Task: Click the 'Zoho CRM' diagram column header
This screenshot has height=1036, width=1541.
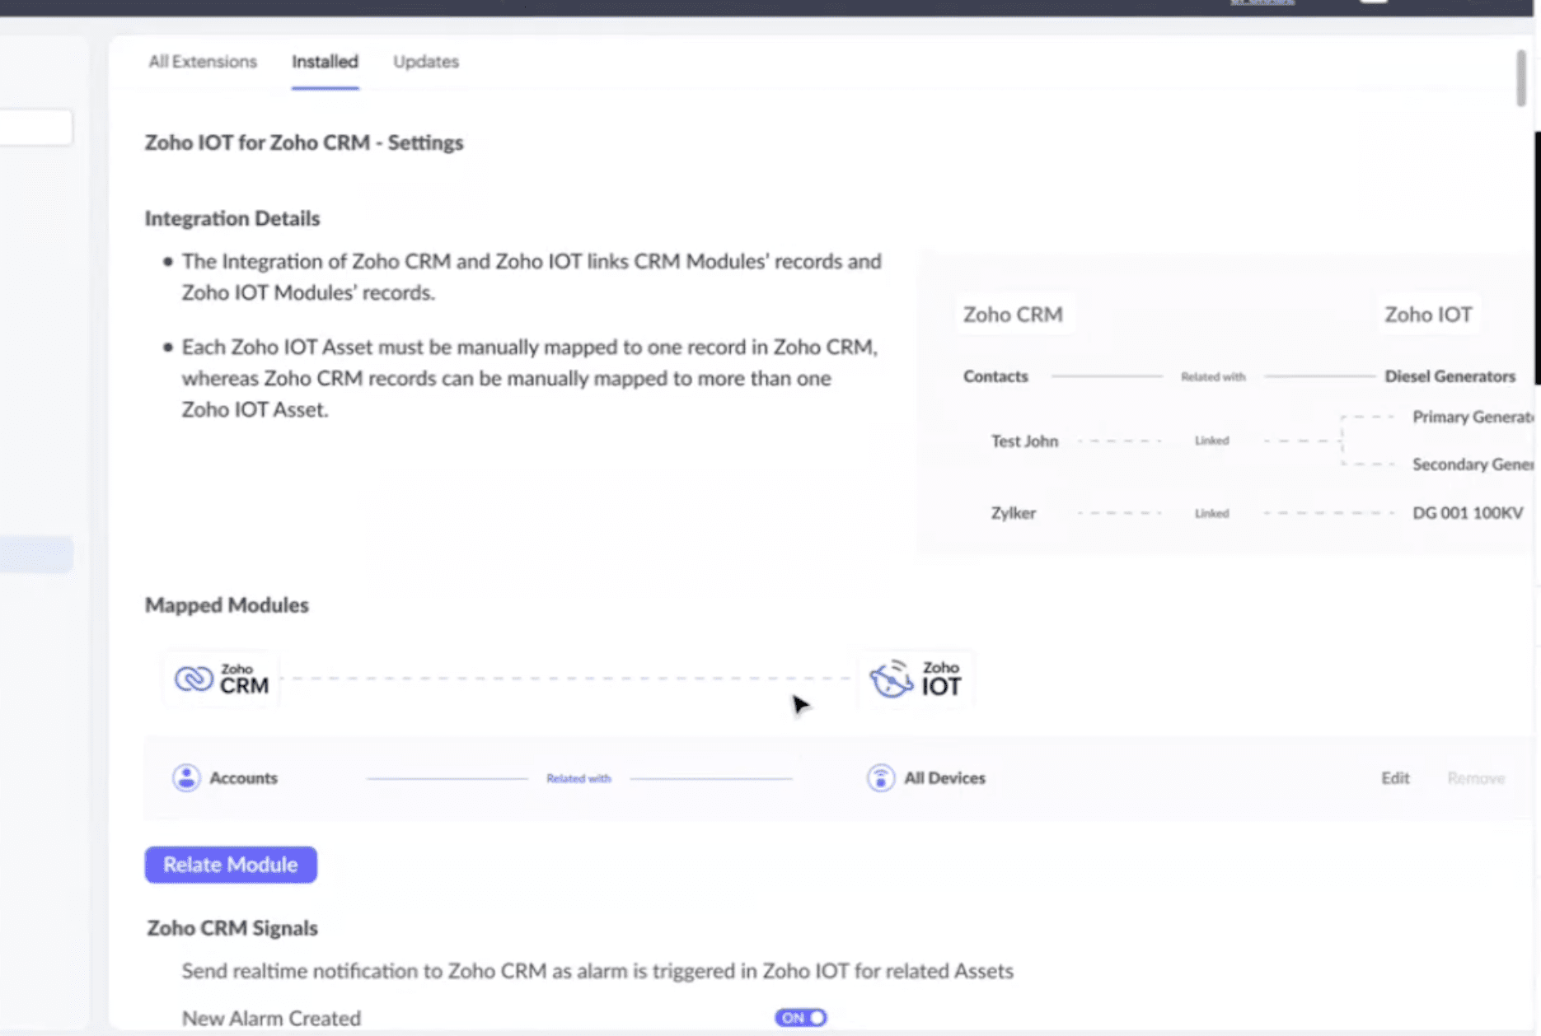Action: pos(1013,315)
